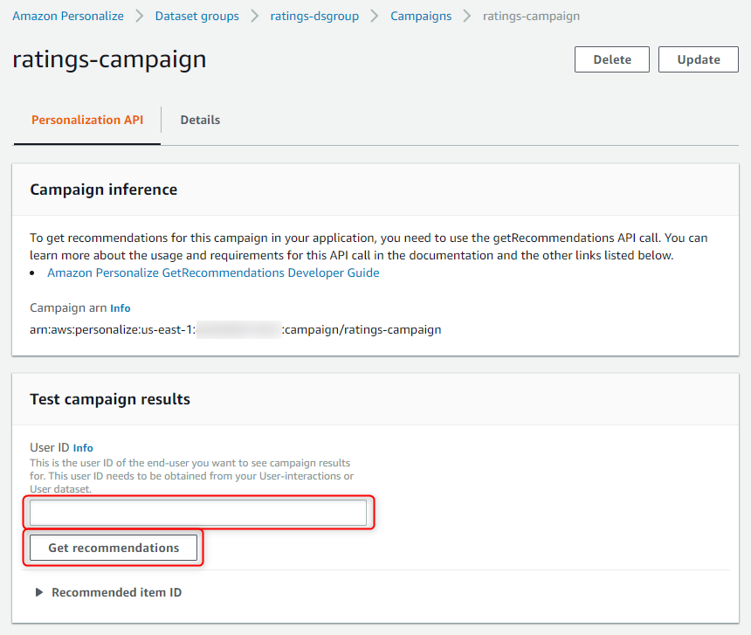Select the campaign ARN text
Viewport: 751px width, 635px height.
236,329
